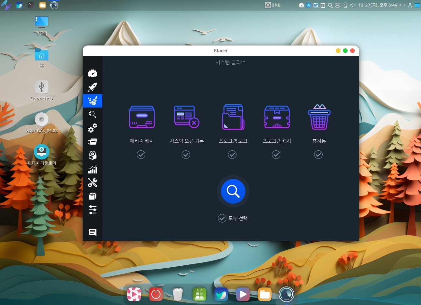Image resolution: width=421 pixels, height=305 pixels.
Task: Toggle the 휴지통 checkbox
Action: [x=318, y=155]
